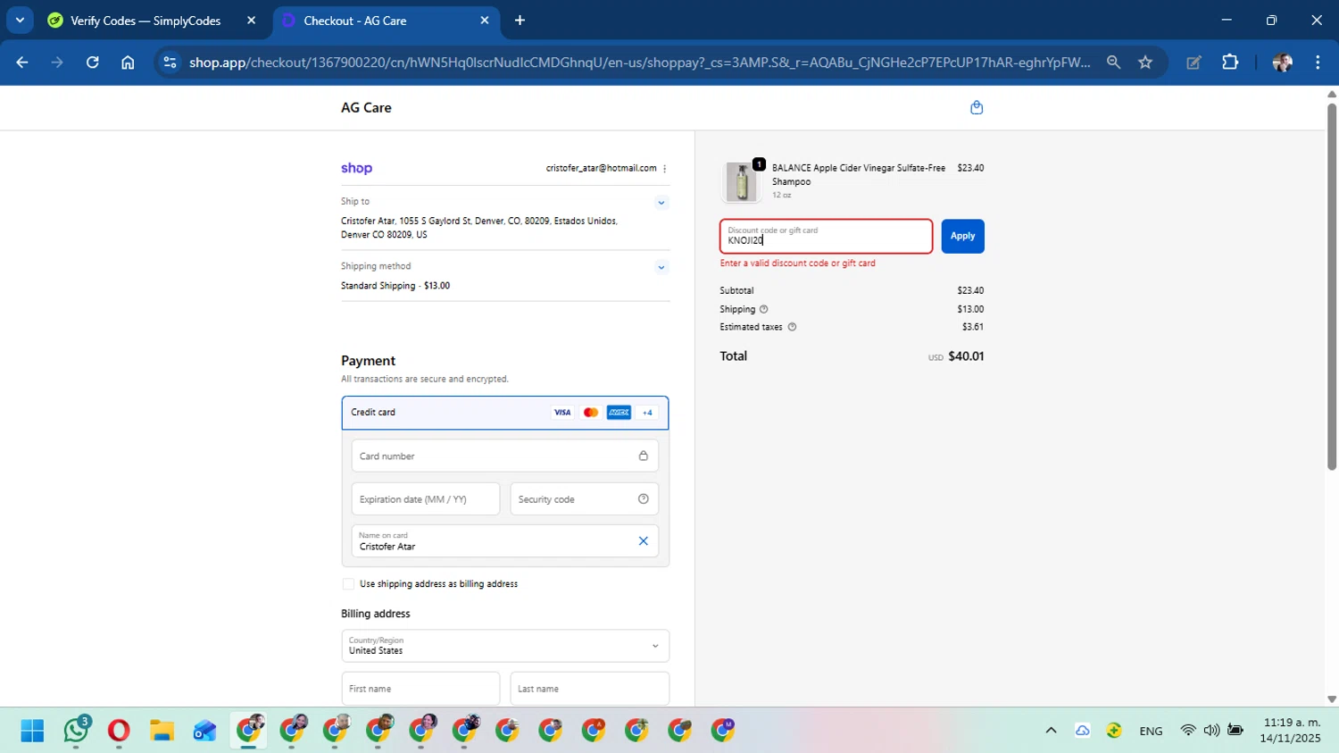Reload the checkout page
The height and width of the screenshot is (753, 1339).
click(92, 63)
